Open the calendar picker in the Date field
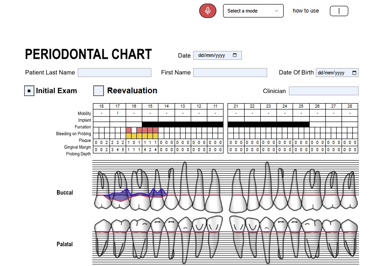Image resolution: width=390 pixels, height=266 pixels. click(235, 56)
